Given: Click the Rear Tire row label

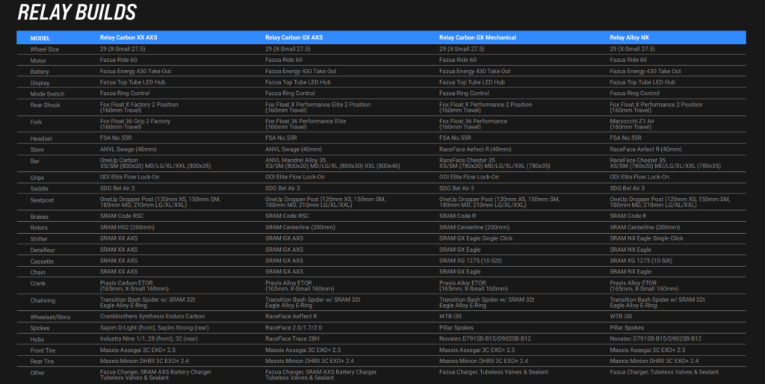Looking at the screenshot, I should pos(42,362).
